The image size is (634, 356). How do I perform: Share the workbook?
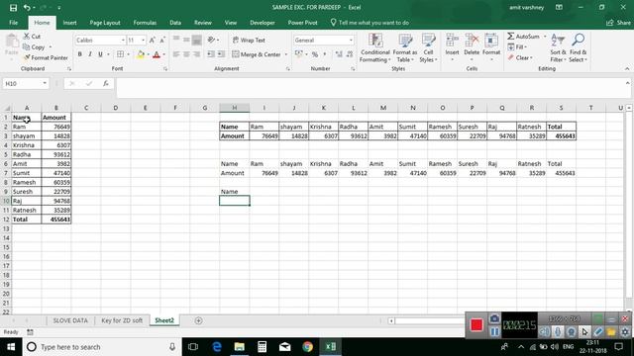[618, 23]
